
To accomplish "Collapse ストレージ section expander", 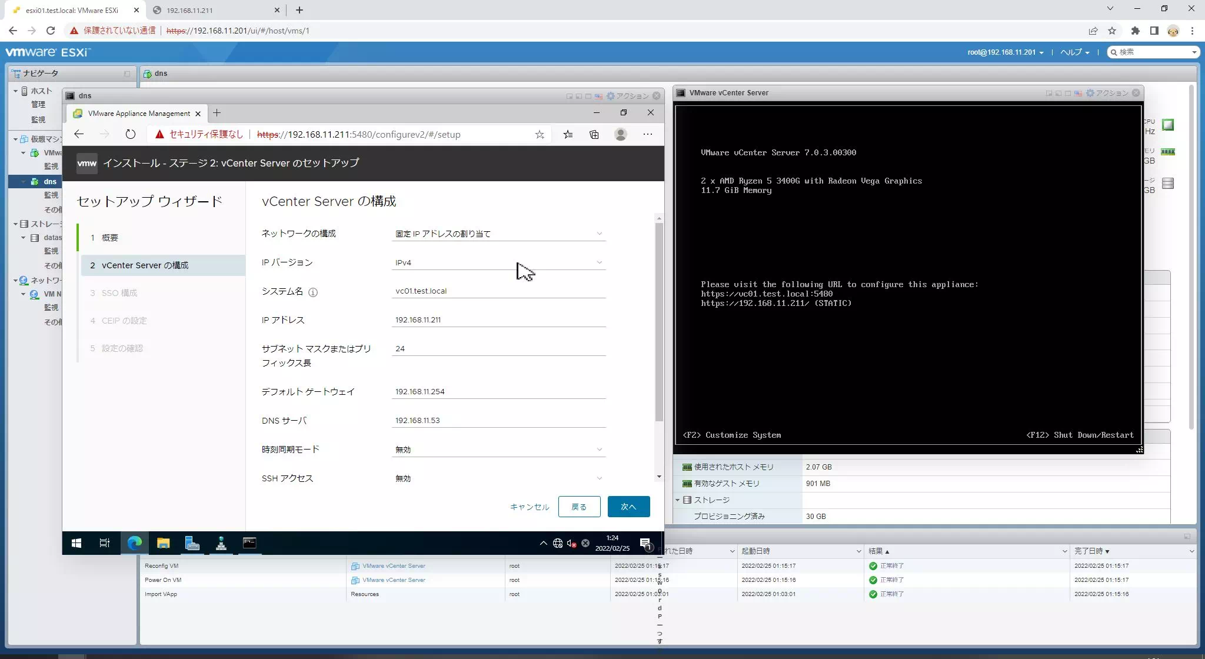I will (678, 500).
